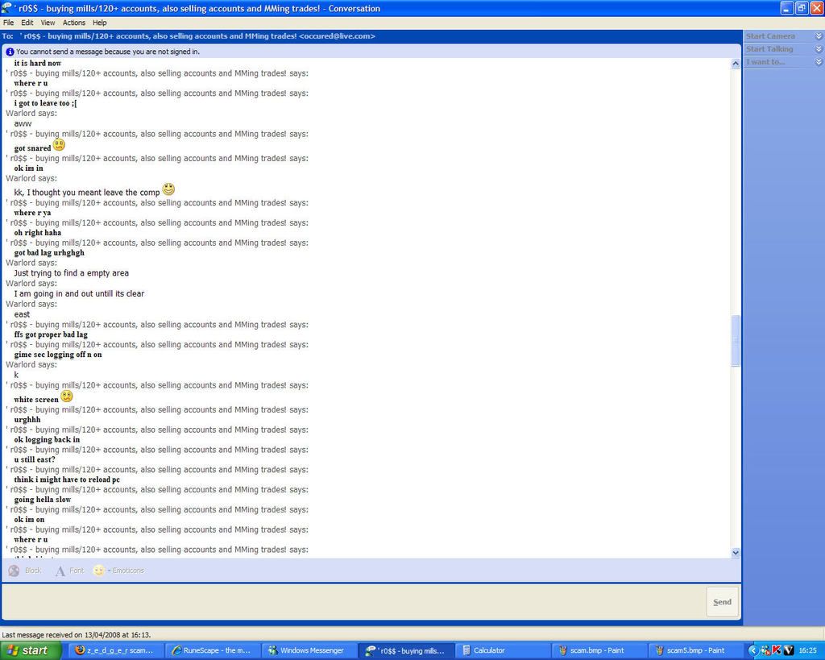Click the system tray expand arrow
The height and width of the screenshot is (660, 825).
(753, 650)
